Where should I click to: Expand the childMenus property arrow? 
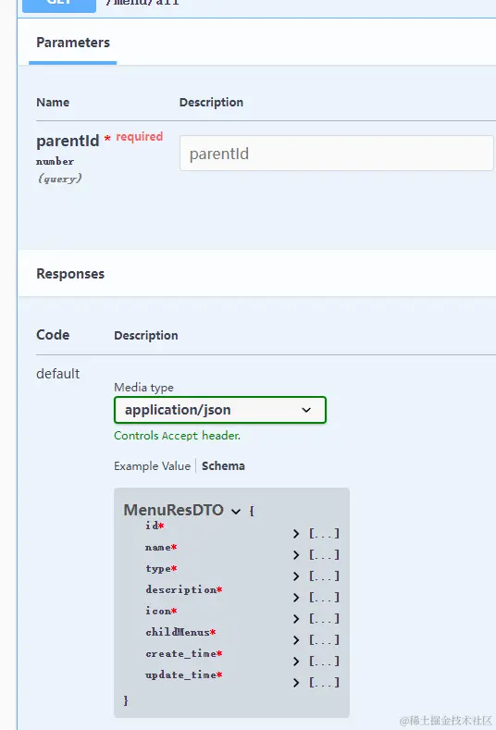[x=296, y=640]
